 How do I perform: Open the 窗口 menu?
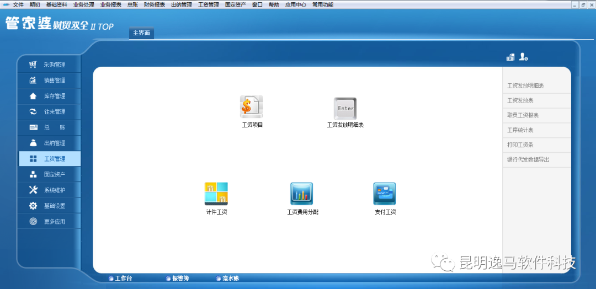[x=257, y=5]
